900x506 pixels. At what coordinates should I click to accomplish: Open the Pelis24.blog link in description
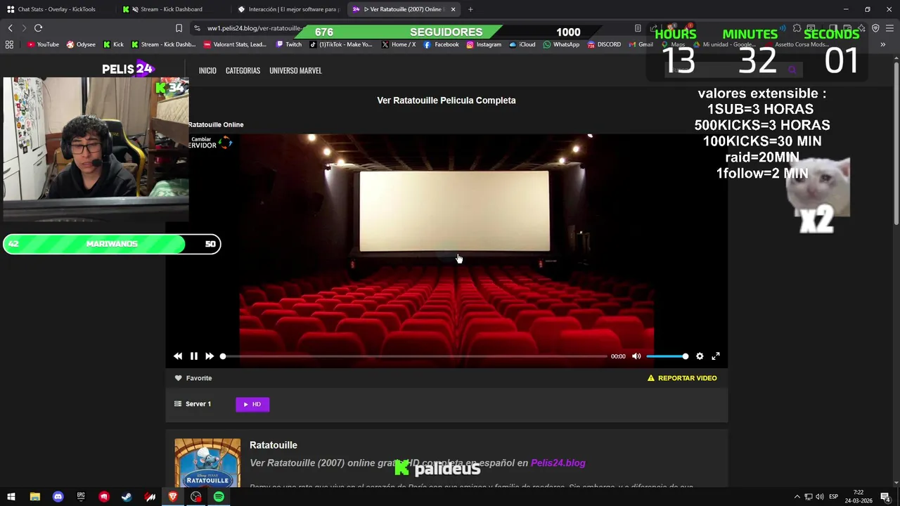[558, 463]
